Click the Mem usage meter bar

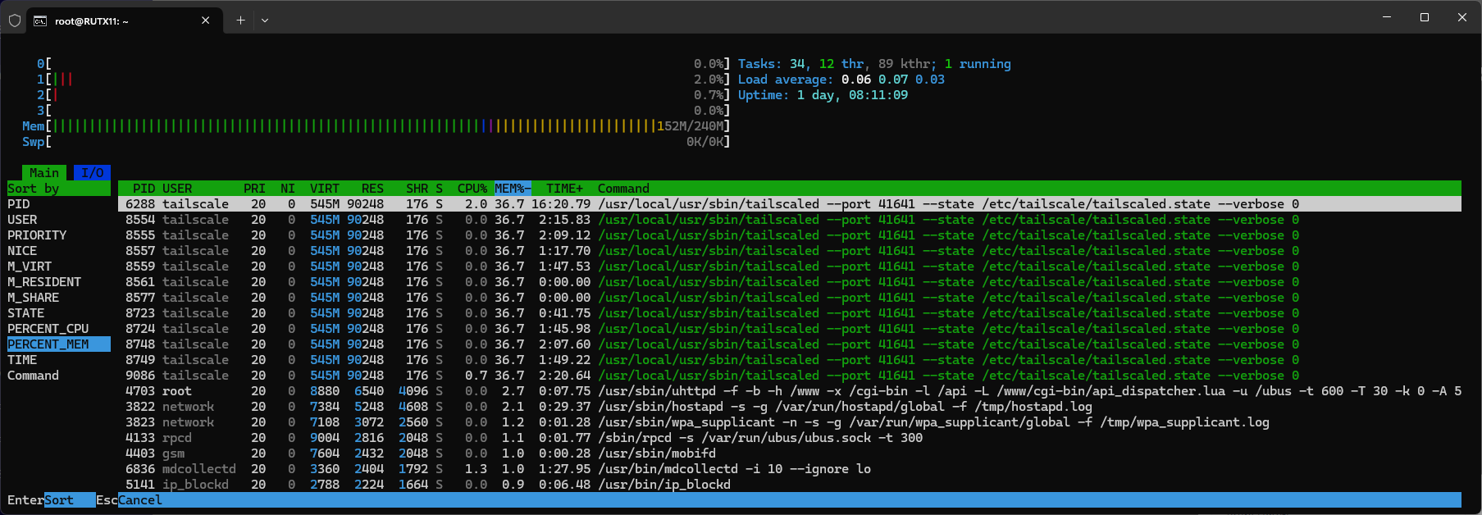click(353, 126)
